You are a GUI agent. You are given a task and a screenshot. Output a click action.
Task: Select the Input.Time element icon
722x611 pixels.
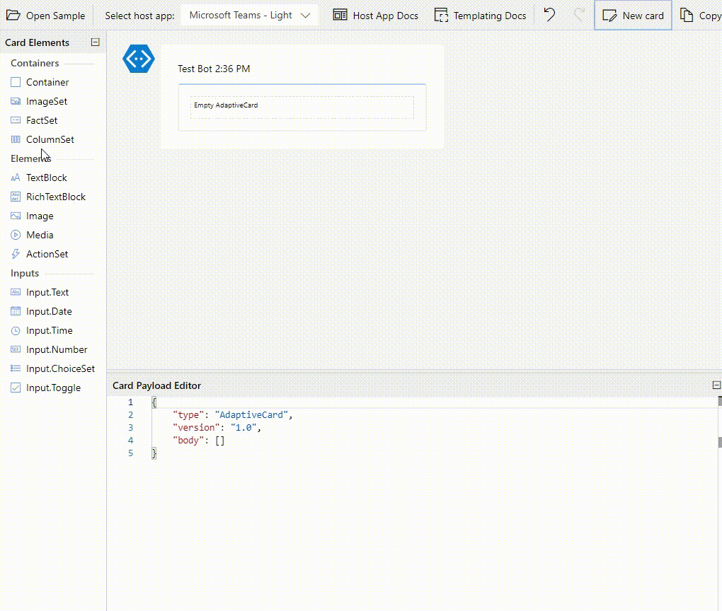pos(16,331)
